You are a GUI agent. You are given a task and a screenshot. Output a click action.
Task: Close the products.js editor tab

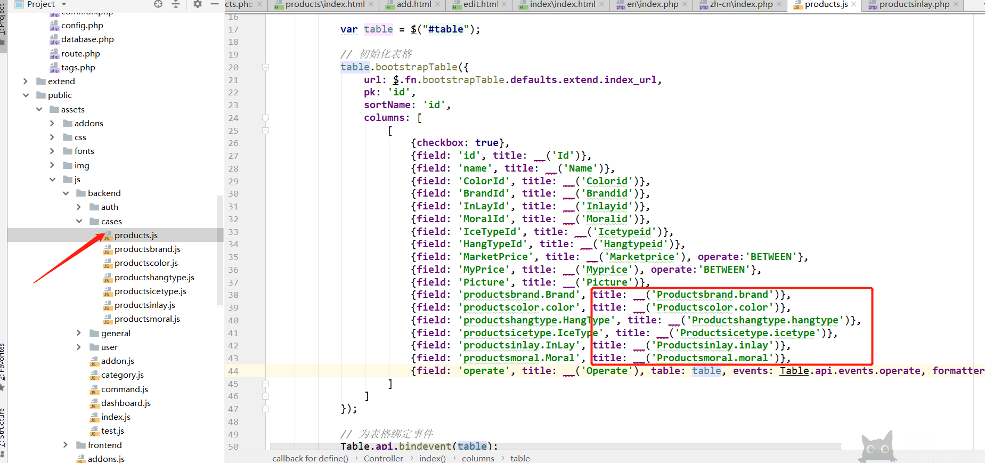pos(853,4)
